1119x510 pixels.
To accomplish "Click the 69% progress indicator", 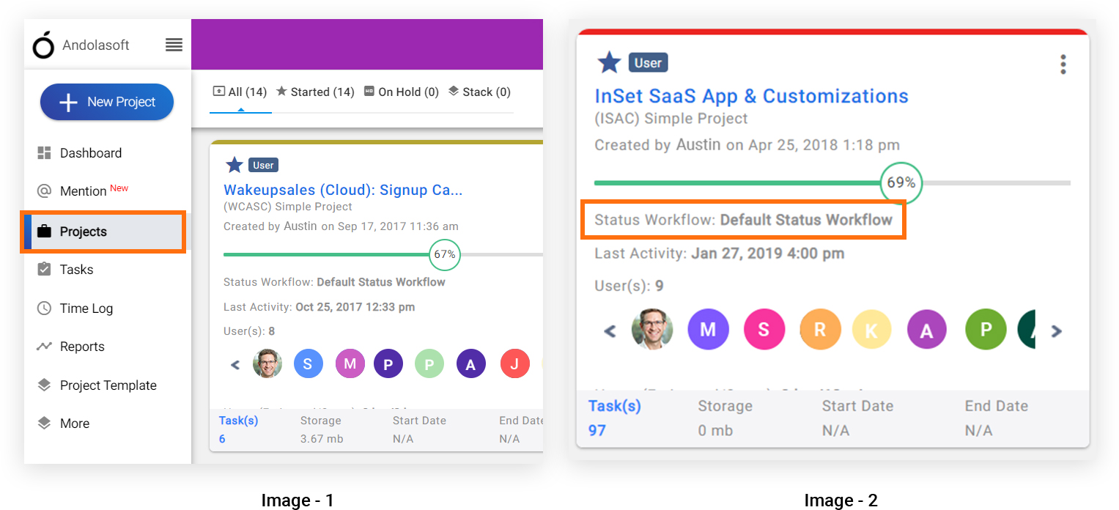I will click(x=901, y=183).
